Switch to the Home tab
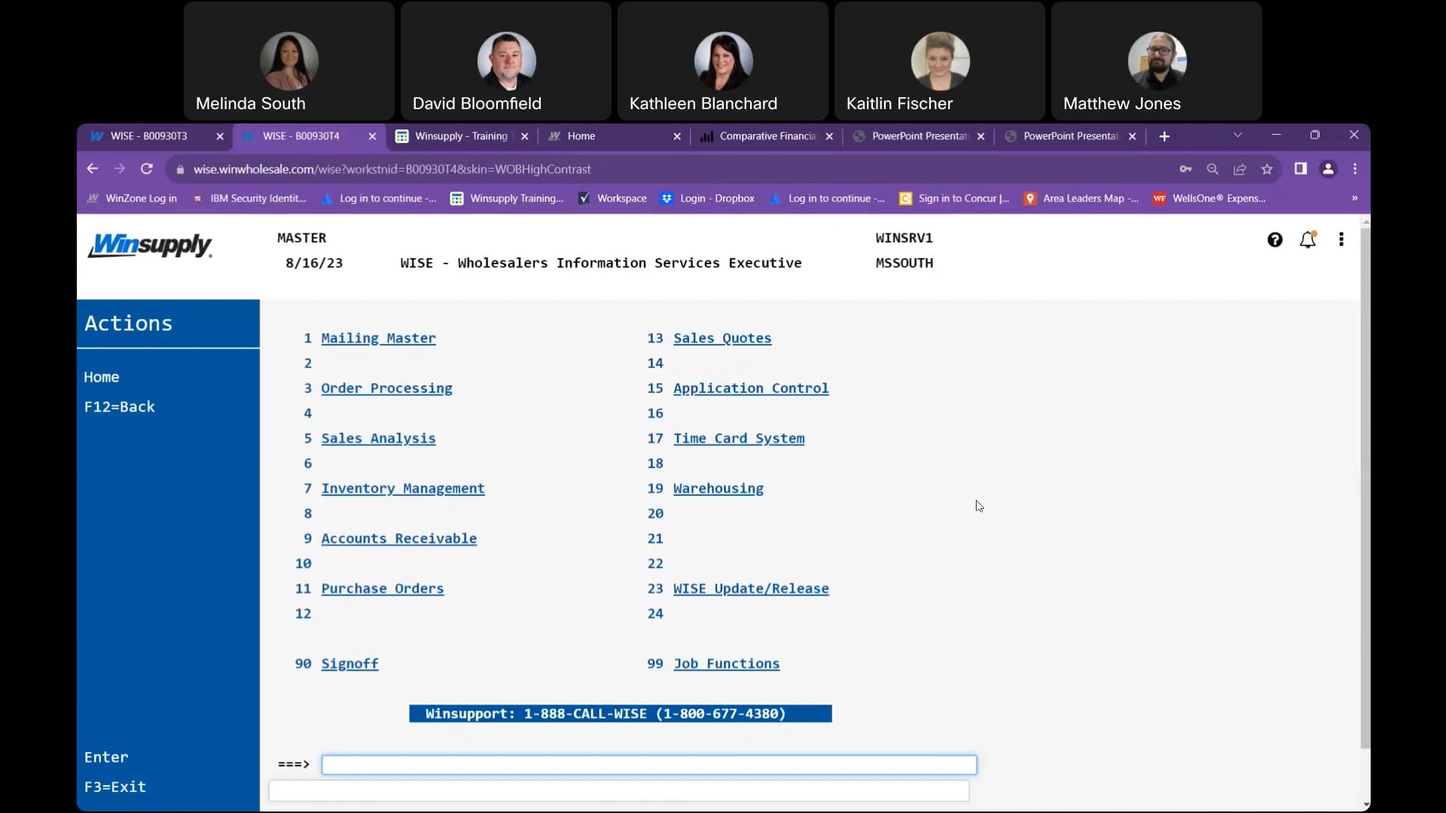The width and height of the screenshot is (1446, 813). point(581,136)
